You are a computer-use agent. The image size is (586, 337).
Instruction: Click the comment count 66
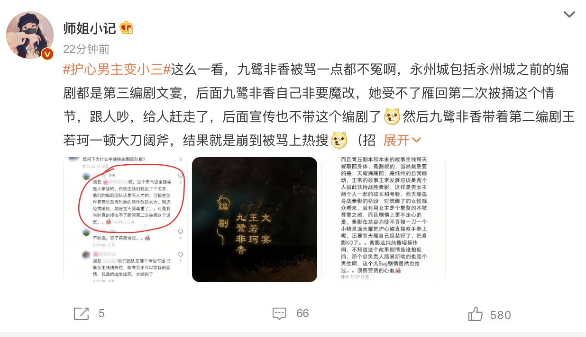click(302, 313)
